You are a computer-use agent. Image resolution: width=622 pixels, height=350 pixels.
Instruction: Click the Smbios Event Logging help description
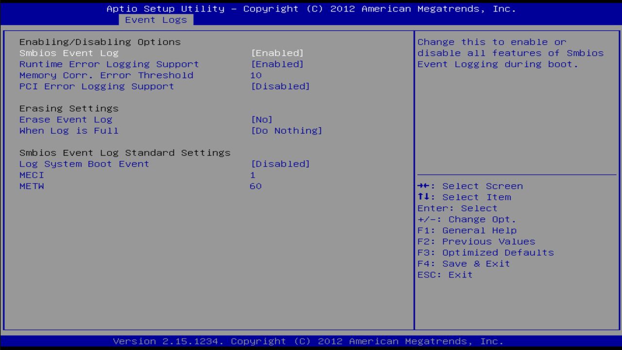coord(511,53)
